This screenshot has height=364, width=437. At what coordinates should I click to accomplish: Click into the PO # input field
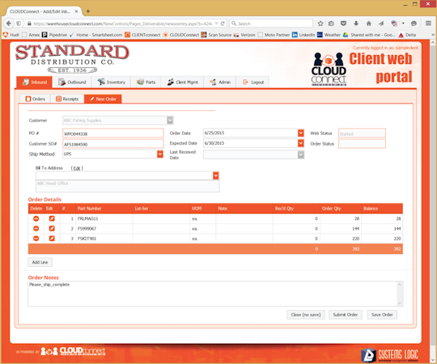click(x=112, y=133)
